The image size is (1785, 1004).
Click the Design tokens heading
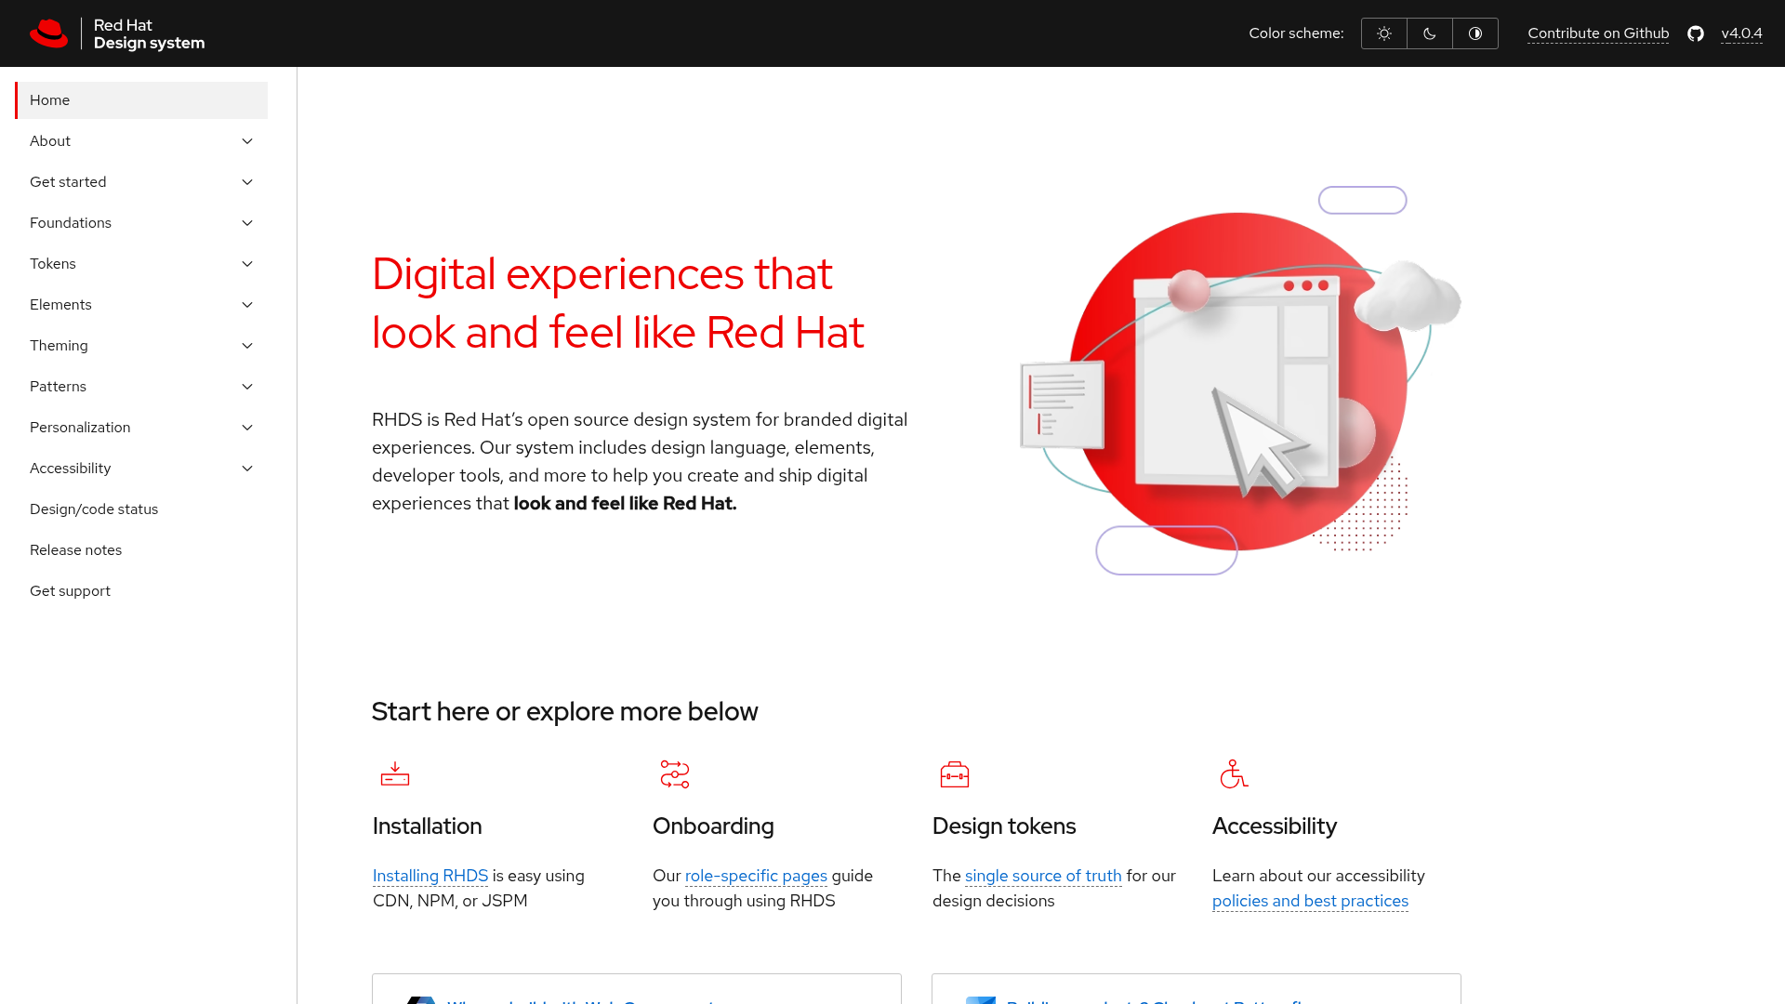click(1004, 826)
